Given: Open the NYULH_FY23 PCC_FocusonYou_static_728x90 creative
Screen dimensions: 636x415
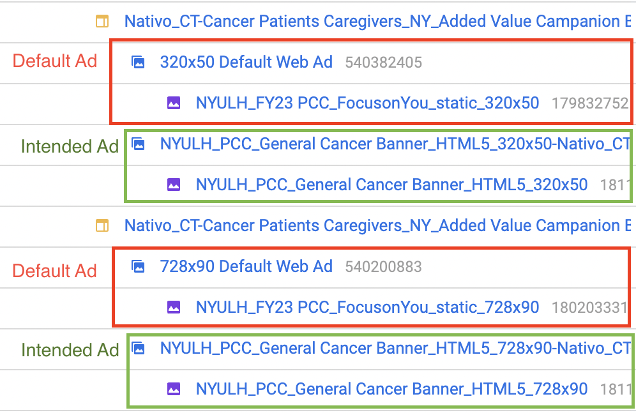Looking at the screenshot, I should point(367,307).
